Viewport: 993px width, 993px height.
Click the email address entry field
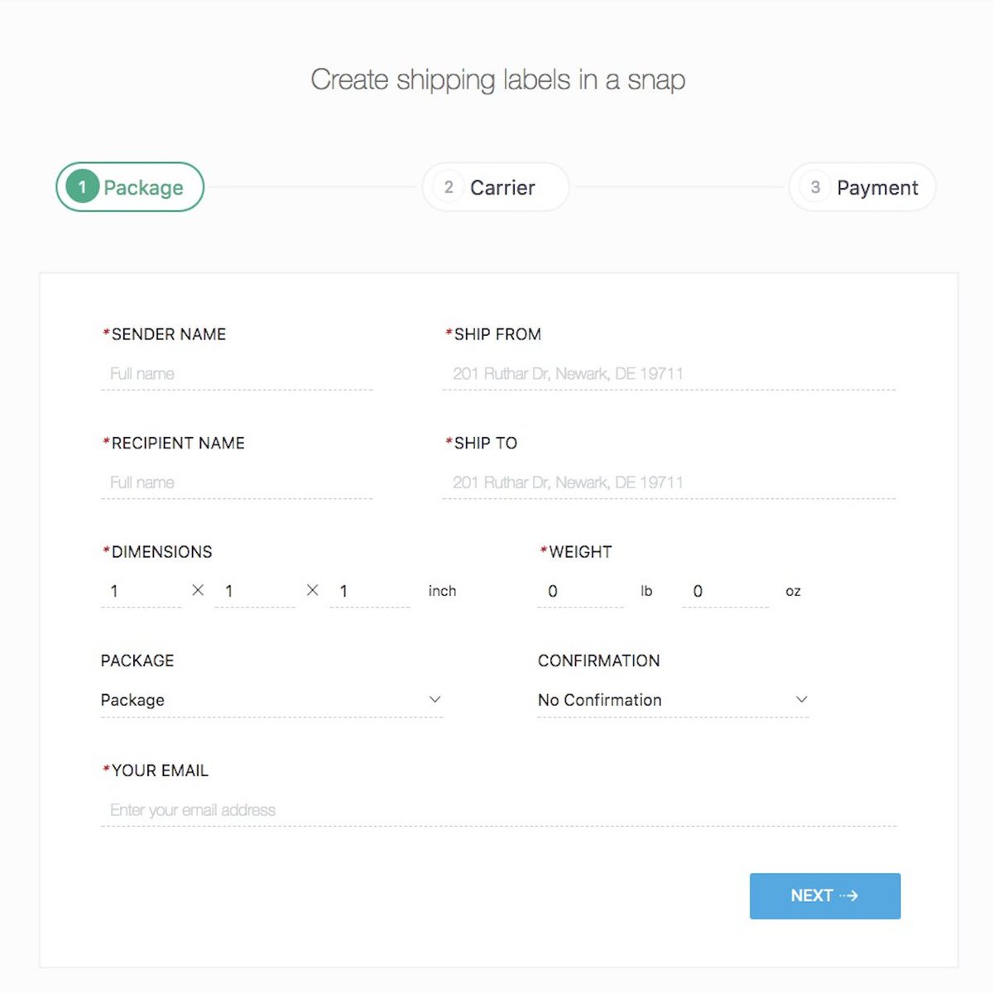(496, 809)
